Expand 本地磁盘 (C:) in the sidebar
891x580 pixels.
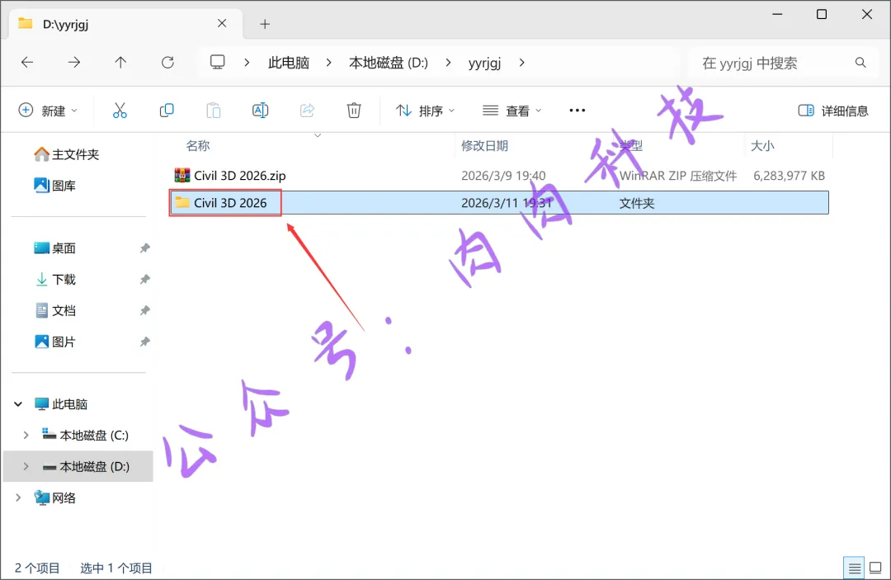click(26, 435)
